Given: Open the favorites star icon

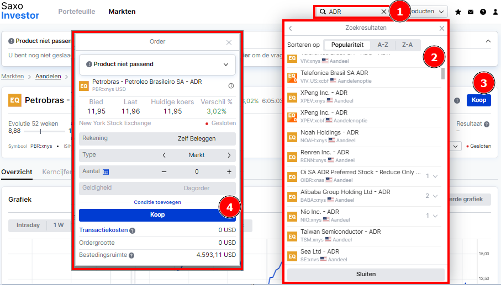Looking at the screenshot, I should coord(458,12).
